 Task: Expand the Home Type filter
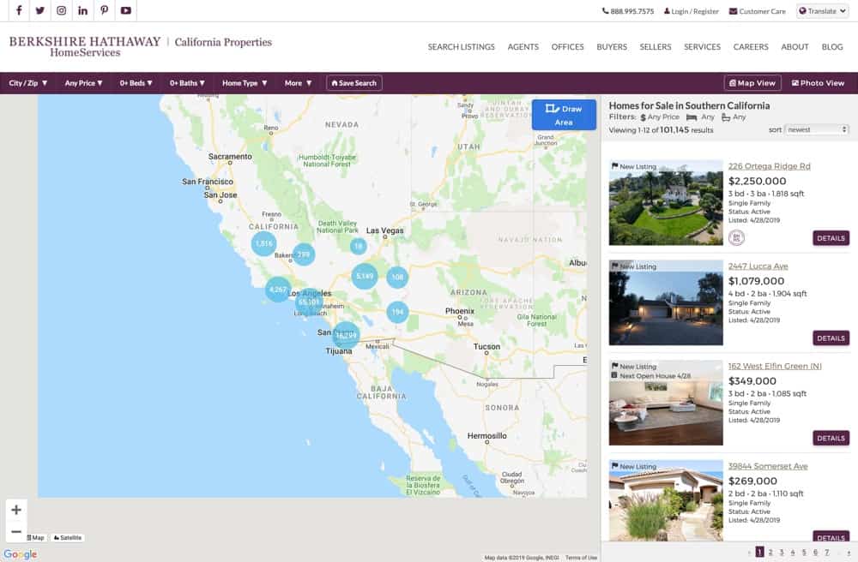coord(244,83)
